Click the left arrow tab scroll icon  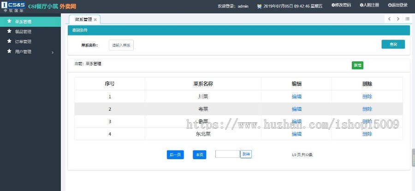tap(389, 19)
